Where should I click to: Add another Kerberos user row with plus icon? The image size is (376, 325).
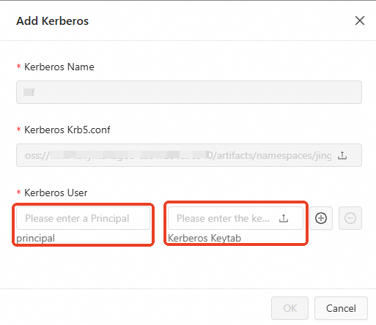coord(321,218)
